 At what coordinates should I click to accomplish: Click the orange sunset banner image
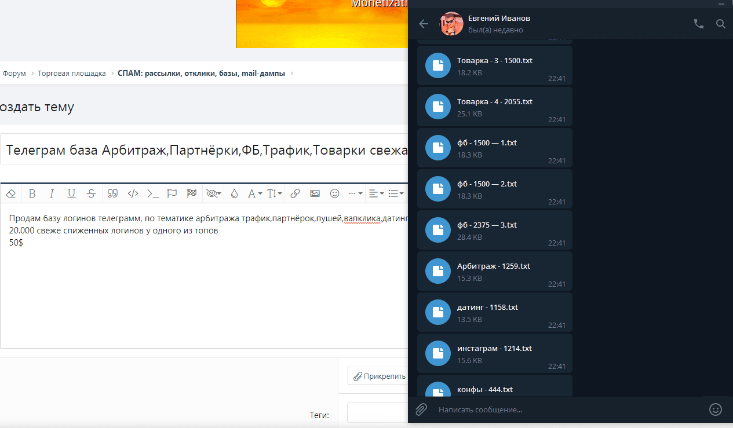point(322,24)
